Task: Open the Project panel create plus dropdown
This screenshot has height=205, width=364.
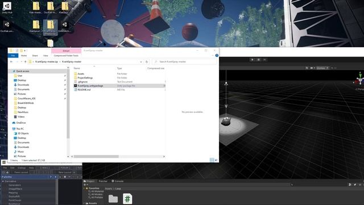Action: click(86, 184)
